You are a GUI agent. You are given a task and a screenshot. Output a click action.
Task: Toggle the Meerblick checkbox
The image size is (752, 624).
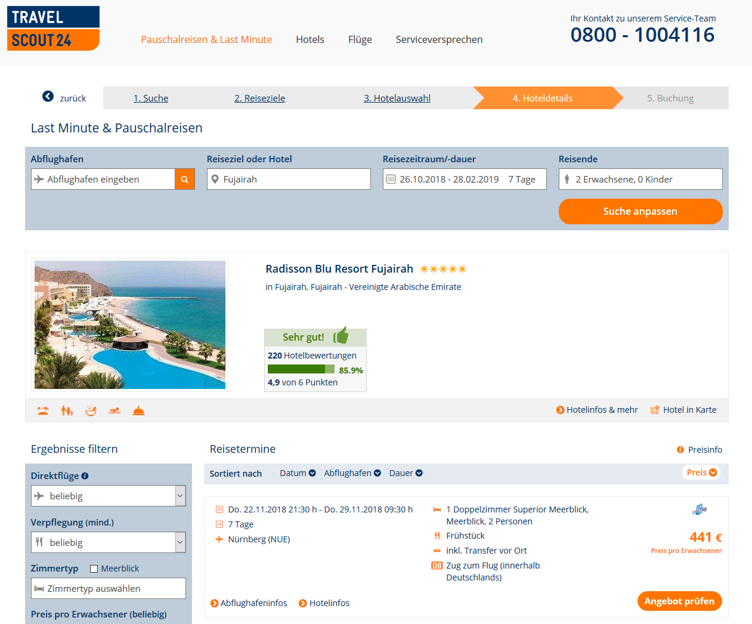point(94,569)
